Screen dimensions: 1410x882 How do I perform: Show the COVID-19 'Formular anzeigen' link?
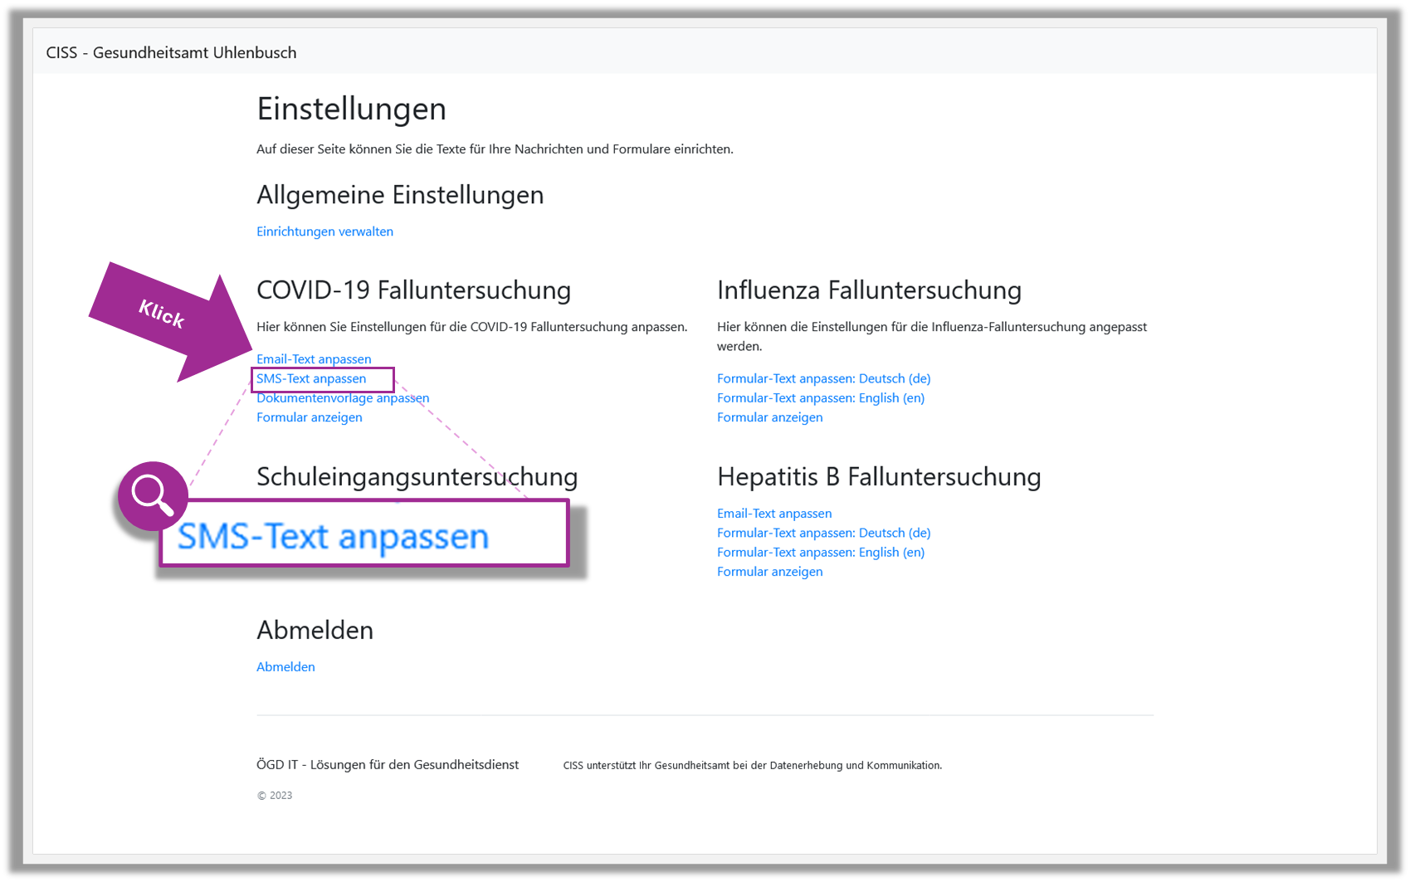coord(309,417)
